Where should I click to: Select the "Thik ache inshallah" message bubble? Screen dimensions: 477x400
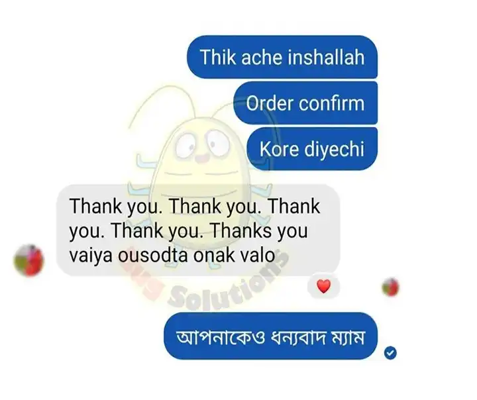coord(282,57)
